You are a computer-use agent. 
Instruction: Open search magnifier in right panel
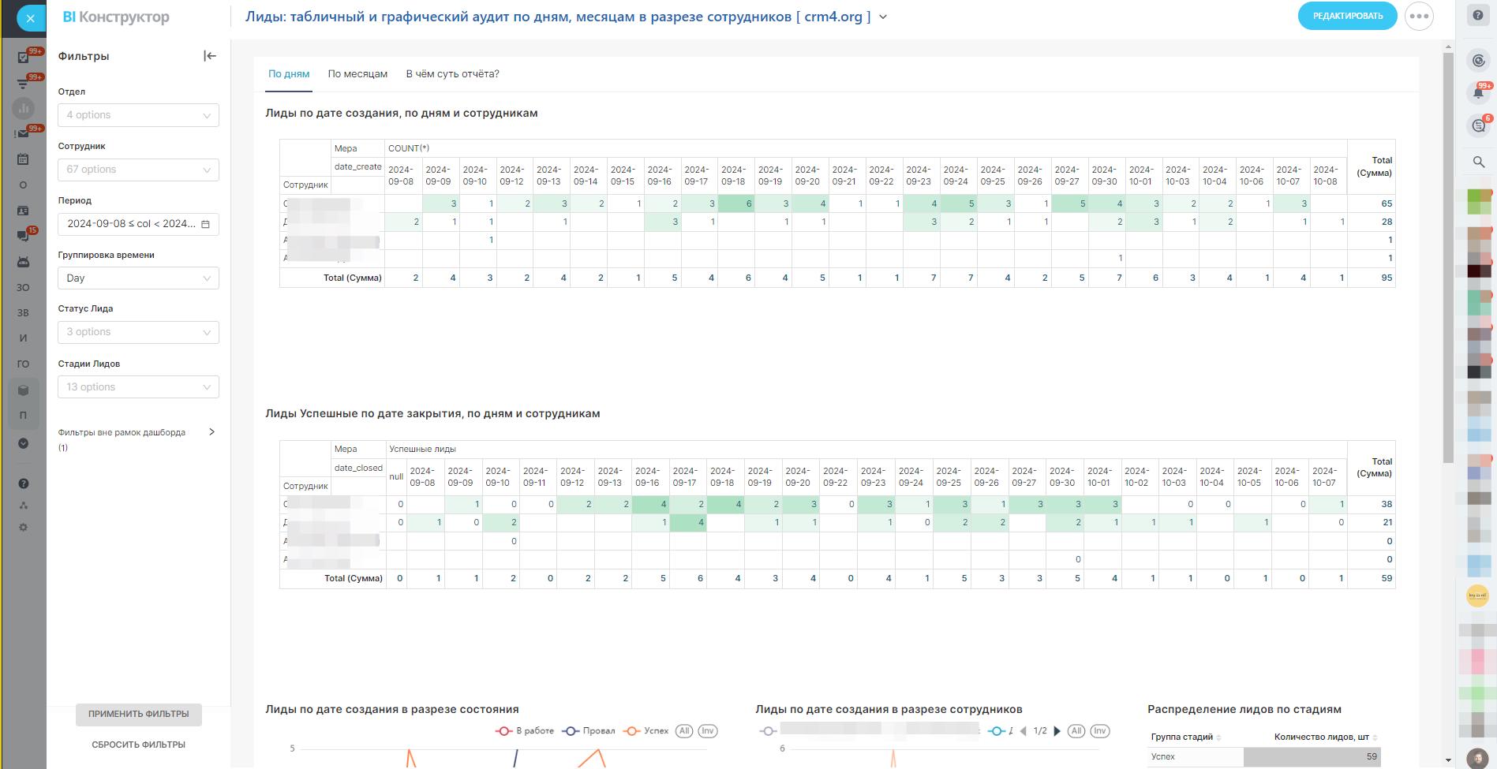[x=1478, y=162]
